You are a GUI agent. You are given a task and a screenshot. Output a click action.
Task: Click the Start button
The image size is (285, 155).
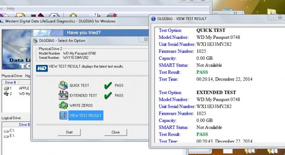(69, 132)
